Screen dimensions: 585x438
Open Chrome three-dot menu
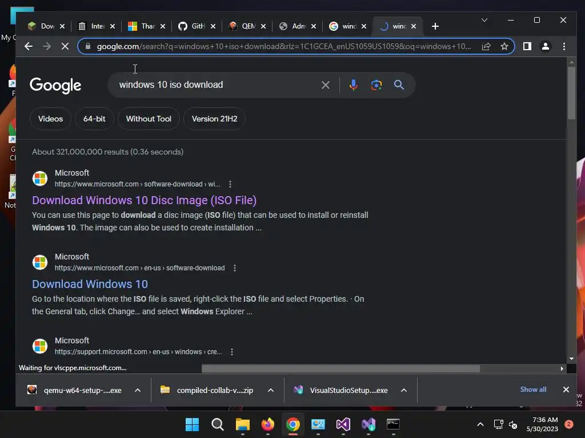click(x=564, y=46)
